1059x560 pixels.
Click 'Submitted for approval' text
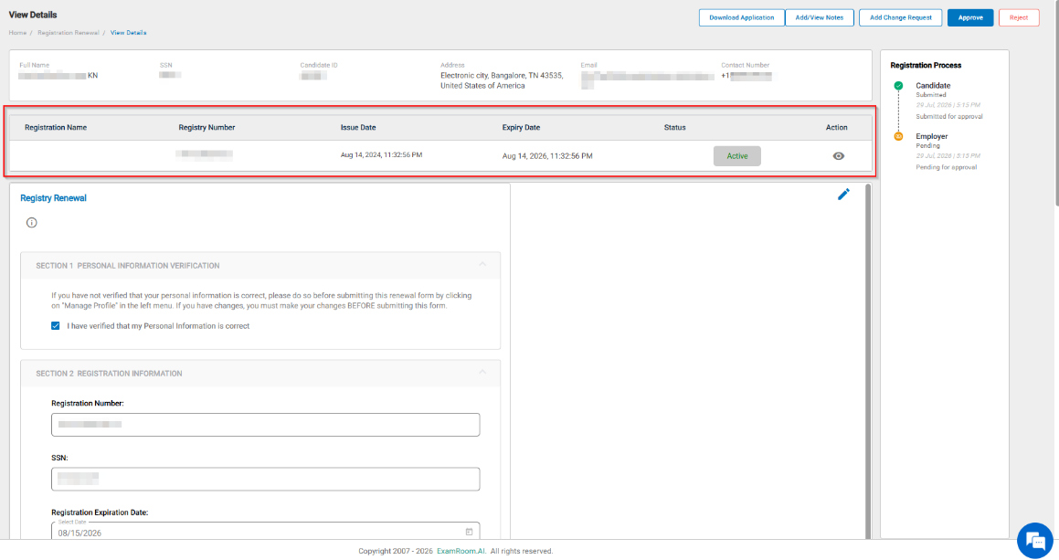[x=949, y=117]
